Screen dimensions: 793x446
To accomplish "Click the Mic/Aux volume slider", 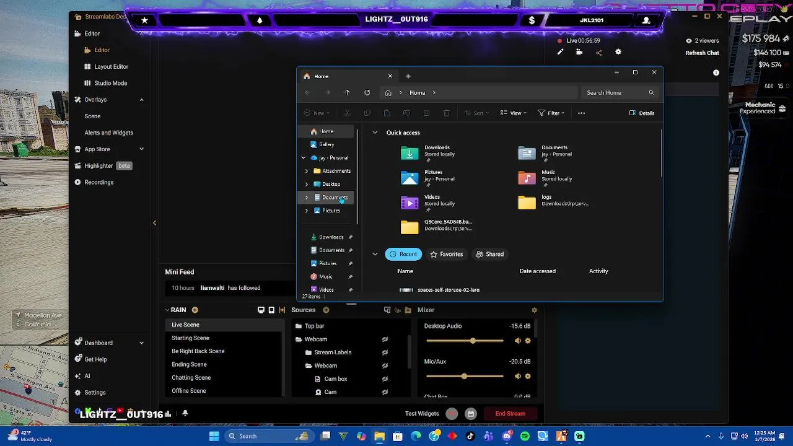I will (465, 376).
